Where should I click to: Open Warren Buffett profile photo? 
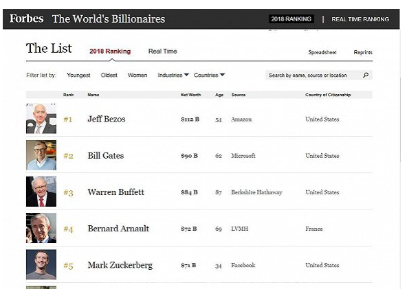point(41,192)
